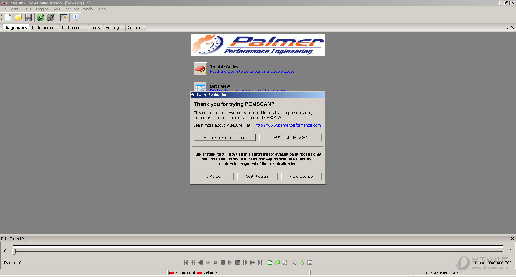Click the zoom grid magnifier icon
This screenshot has width=516, height=277.
click(x=310, y=263)
